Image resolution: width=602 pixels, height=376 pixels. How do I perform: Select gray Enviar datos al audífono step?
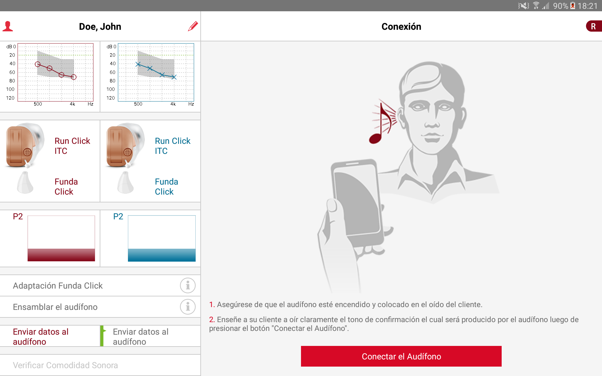click(150, 336)
